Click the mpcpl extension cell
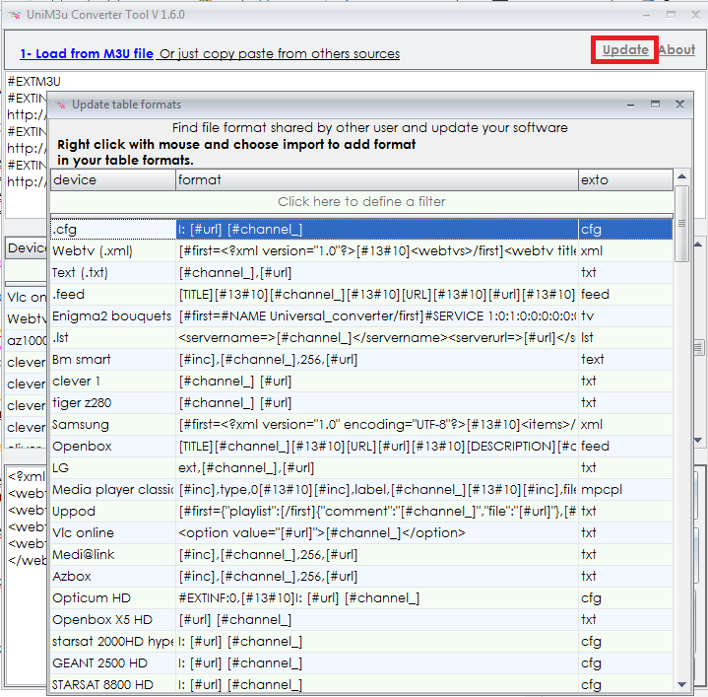 625,490
